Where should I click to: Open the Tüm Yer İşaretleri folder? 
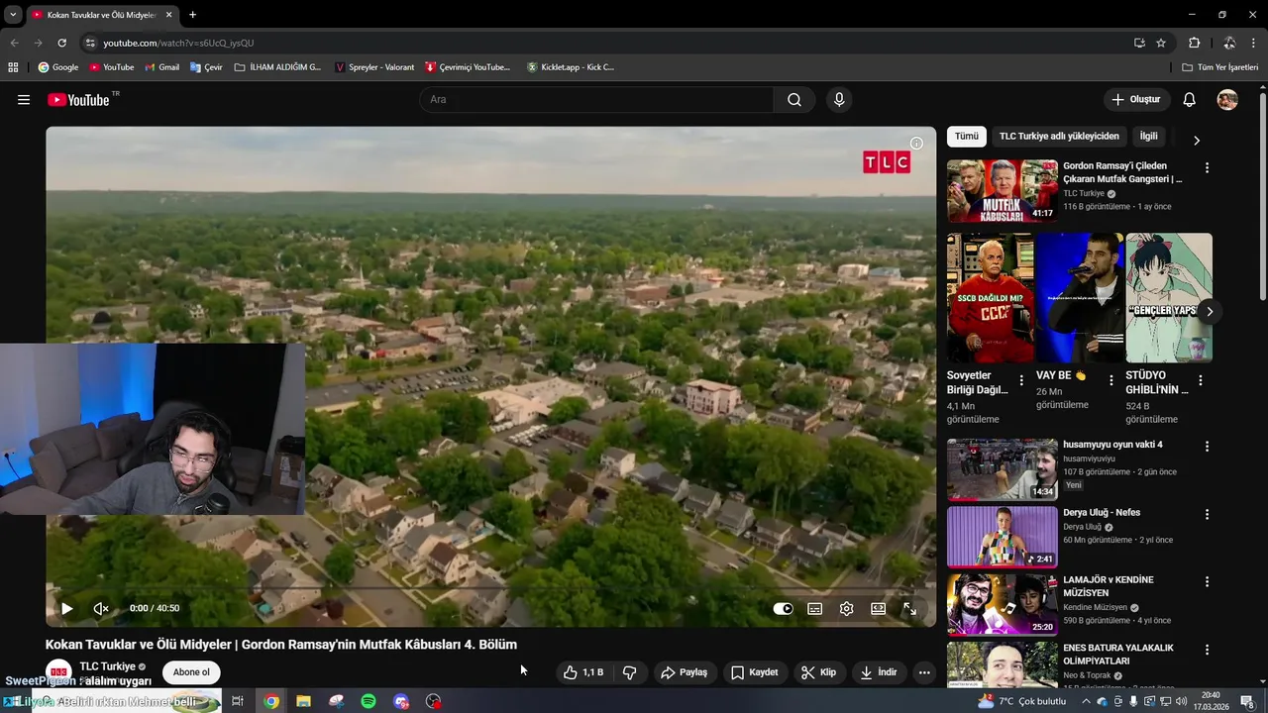[1220, 67]
